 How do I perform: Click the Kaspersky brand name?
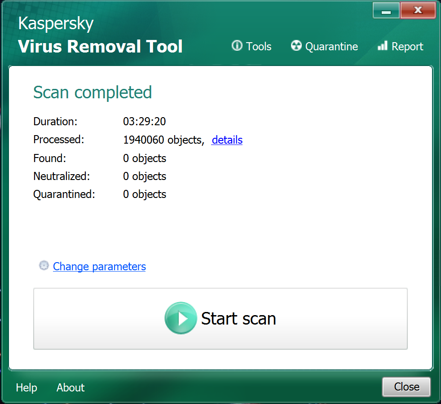[56, 24]
